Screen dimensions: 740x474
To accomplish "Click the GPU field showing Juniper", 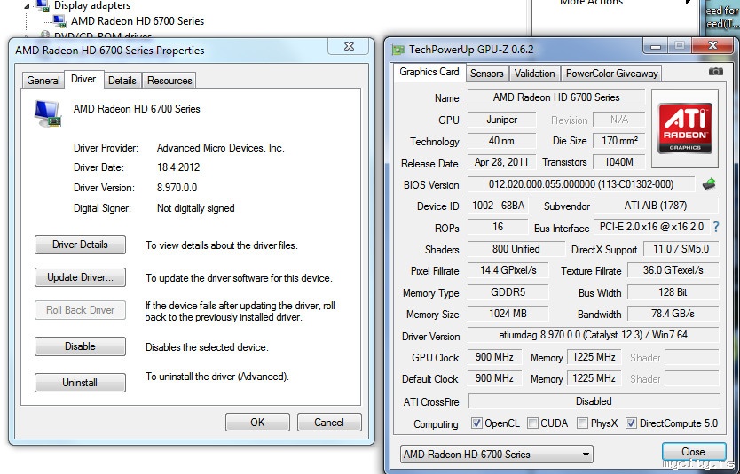I will pos(501,120).
